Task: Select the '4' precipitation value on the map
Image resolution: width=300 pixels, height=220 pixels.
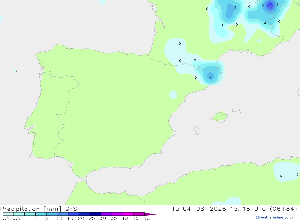Action: click(277, 5)
